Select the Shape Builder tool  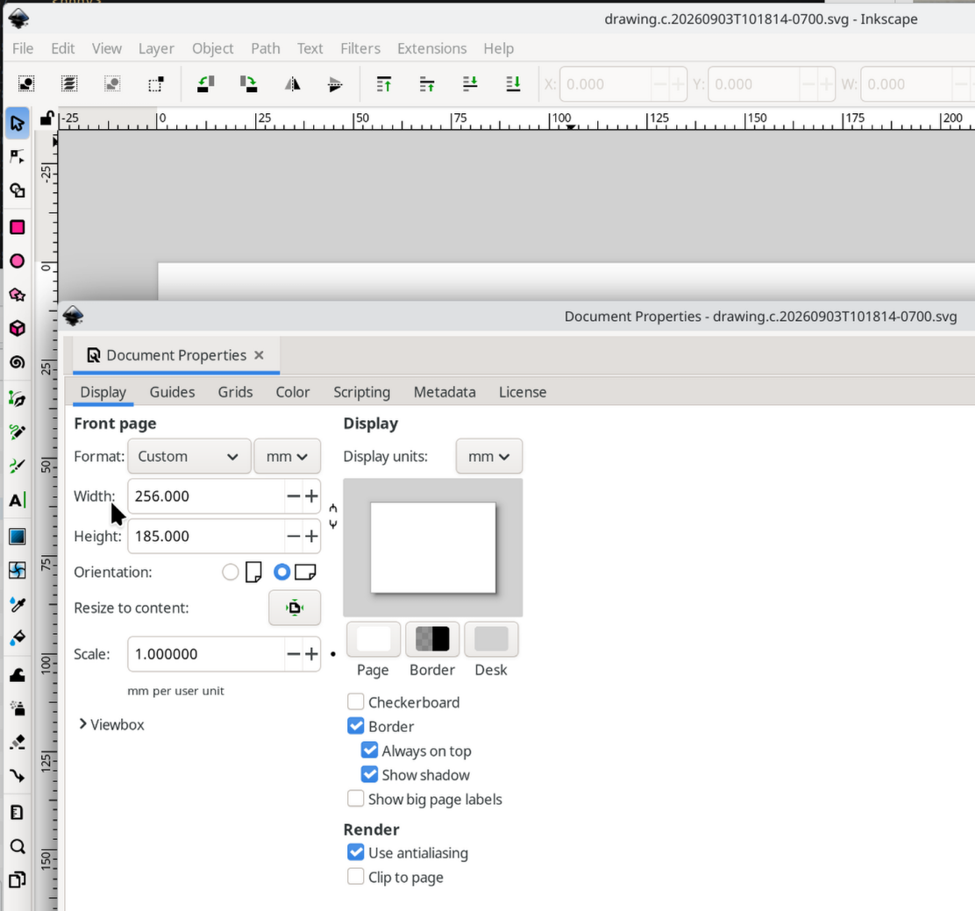coord(18,191)
